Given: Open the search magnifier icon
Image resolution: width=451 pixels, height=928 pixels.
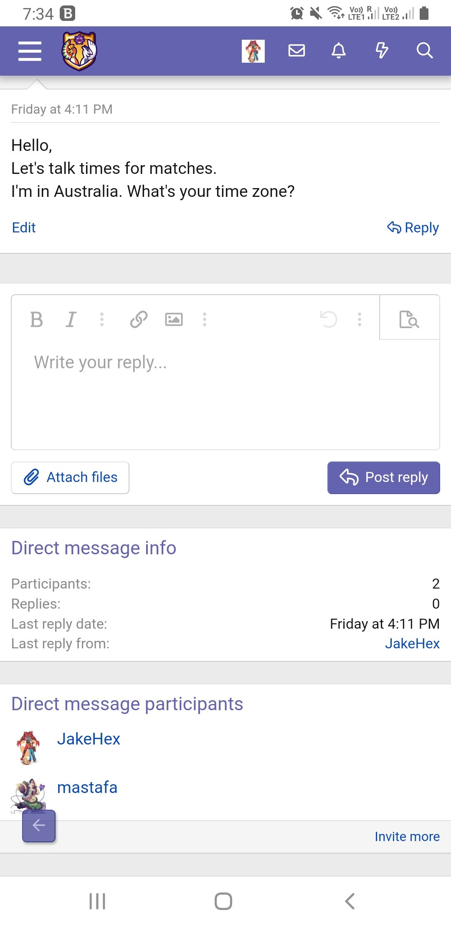Looking at the screenshot, I should (x=424, y=51).
